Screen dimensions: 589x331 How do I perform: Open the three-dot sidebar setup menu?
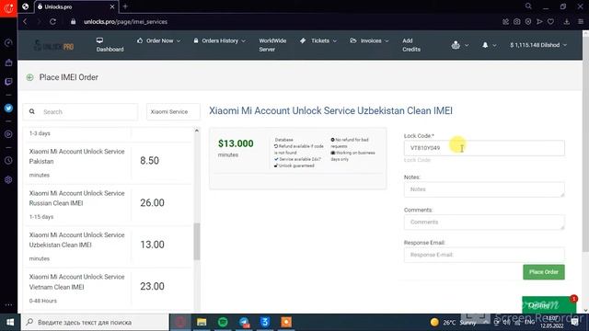(x=8, y=304)
